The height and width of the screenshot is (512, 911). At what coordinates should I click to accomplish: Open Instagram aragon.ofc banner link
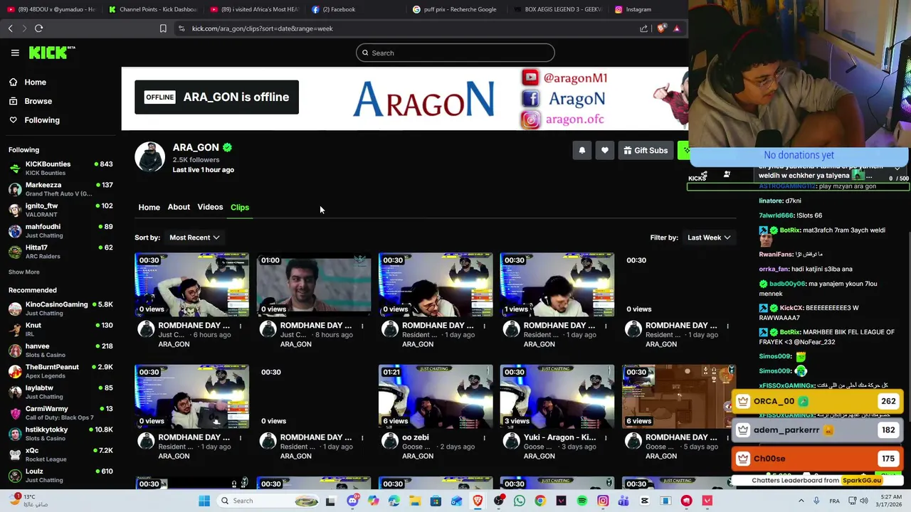click(563, 119)
